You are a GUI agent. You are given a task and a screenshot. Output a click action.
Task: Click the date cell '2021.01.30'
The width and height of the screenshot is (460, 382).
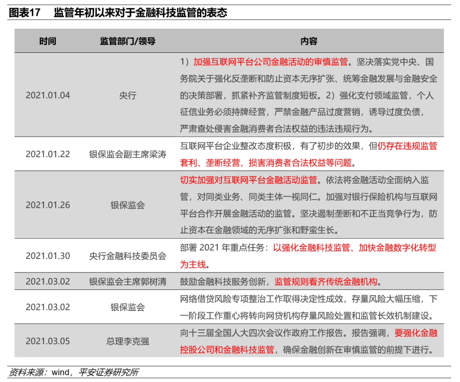(x=48, y=256)
